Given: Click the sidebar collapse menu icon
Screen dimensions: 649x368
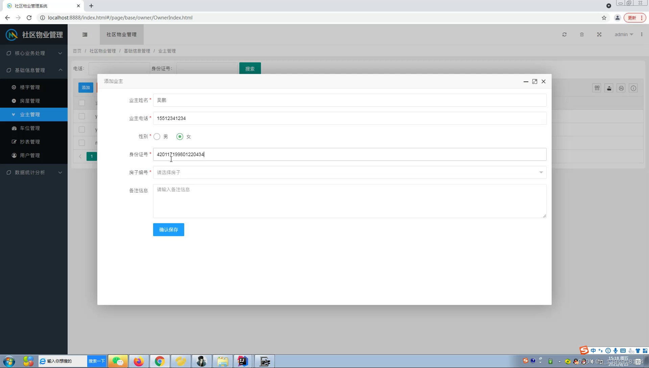Looking at the screenshot, I should tap(85, 34).
